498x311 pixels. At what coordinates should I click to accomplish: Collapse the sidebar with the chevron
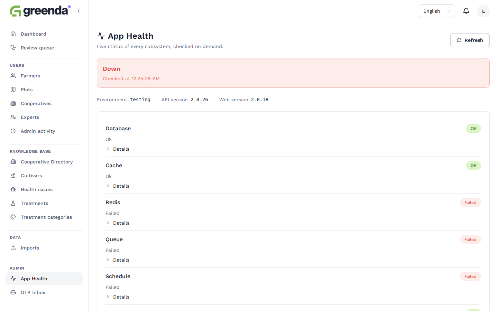pos(79,11)
